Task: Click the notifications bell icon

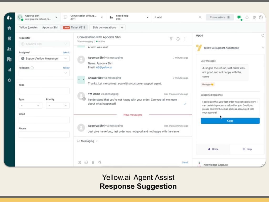Action: [x=247, y=17]
